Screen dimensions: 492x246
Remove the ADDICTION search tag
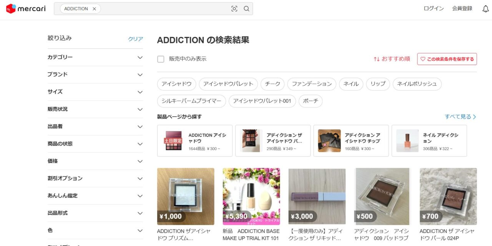click(94, 9)
